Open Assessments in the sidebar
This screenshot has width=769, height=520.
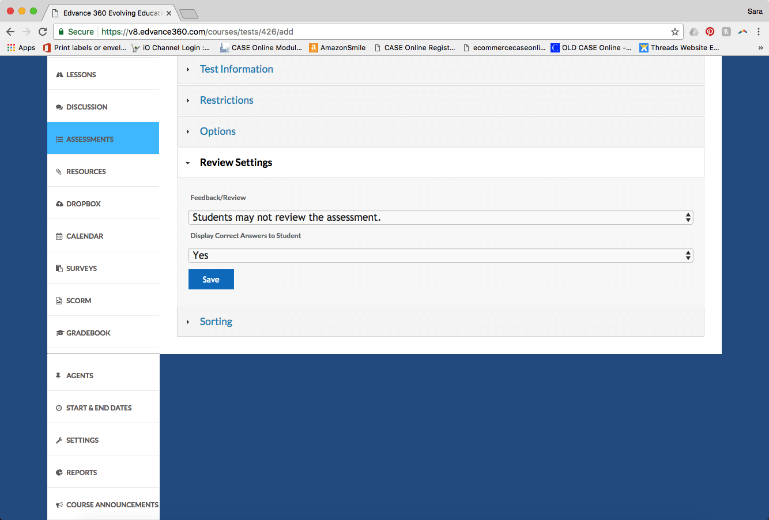90,139
